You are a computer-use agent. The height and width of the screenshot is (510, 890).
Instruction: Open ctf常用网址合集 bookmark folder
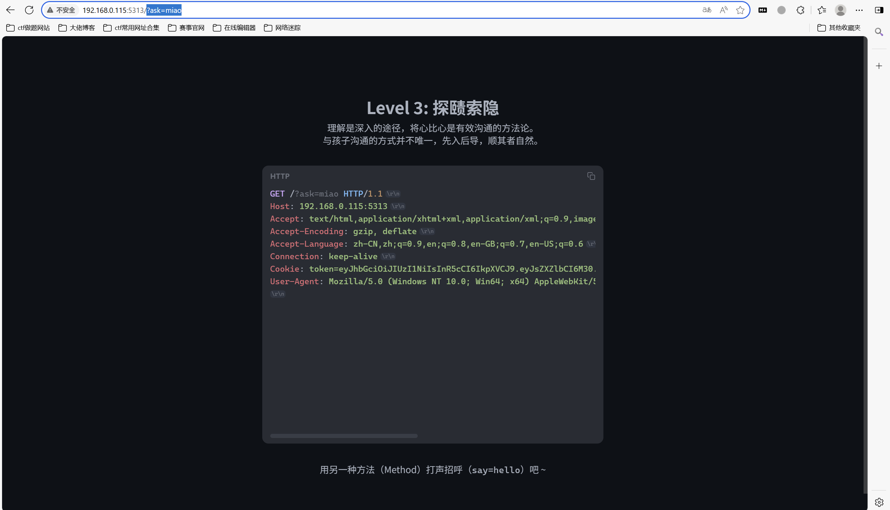(131, 28)
